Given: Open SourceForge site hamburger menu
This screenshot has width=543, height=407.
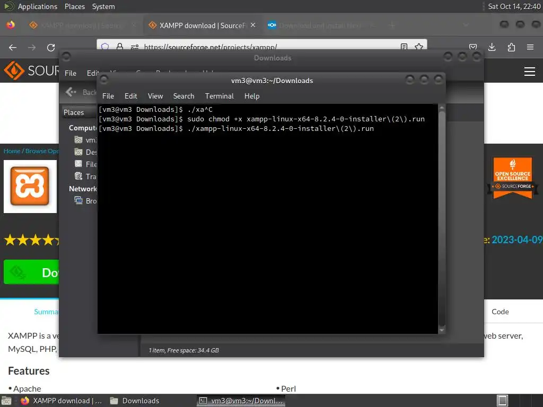Looking at the screenshot, I should point(530,72).
